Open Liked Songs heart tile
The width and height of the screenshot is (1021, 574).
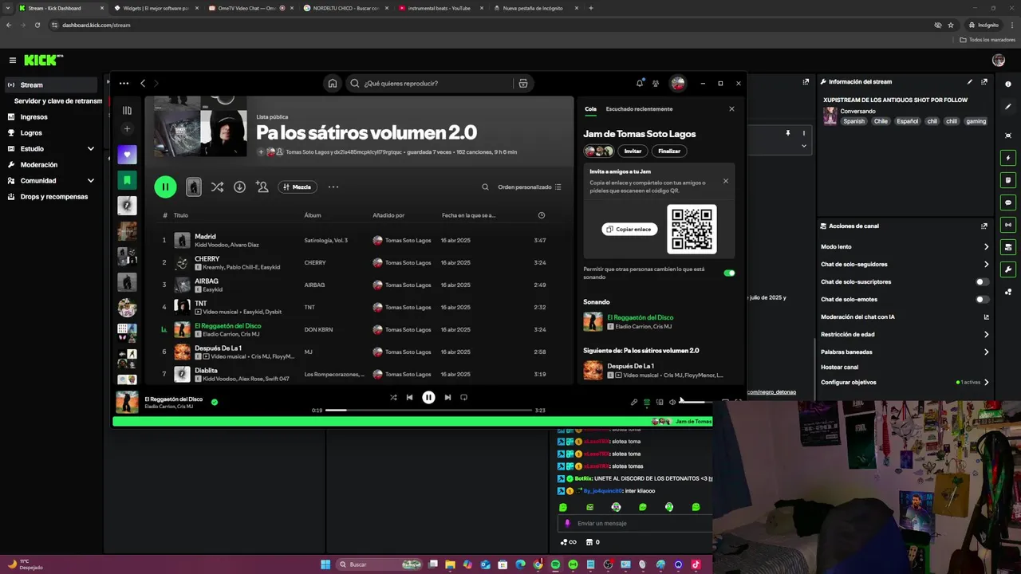click(x=127, y=155)
